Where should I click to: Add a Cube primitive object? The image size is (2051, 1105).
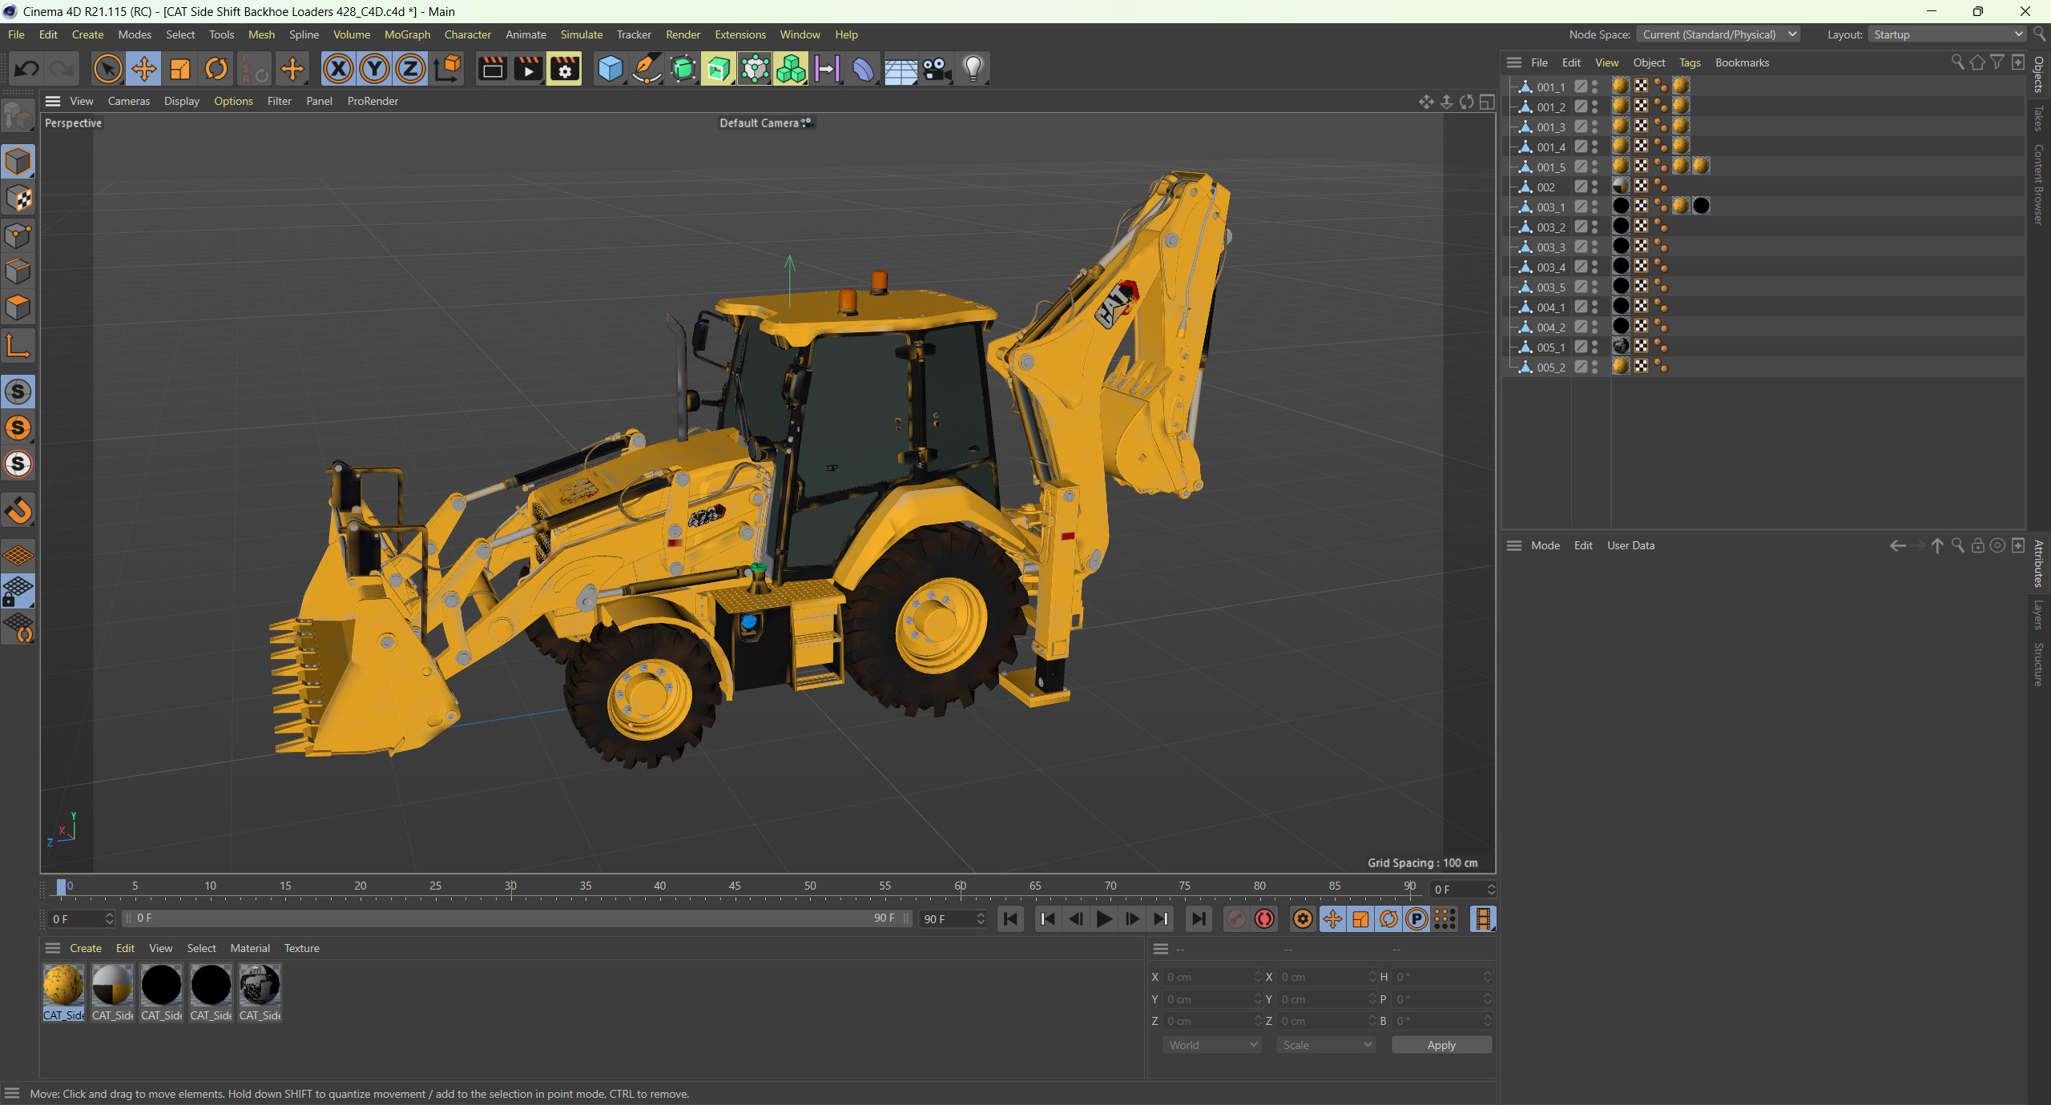coord(610,69)
